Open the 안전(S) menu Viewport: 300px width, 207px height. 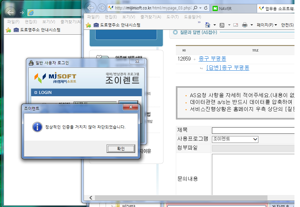tap(287, 25)
